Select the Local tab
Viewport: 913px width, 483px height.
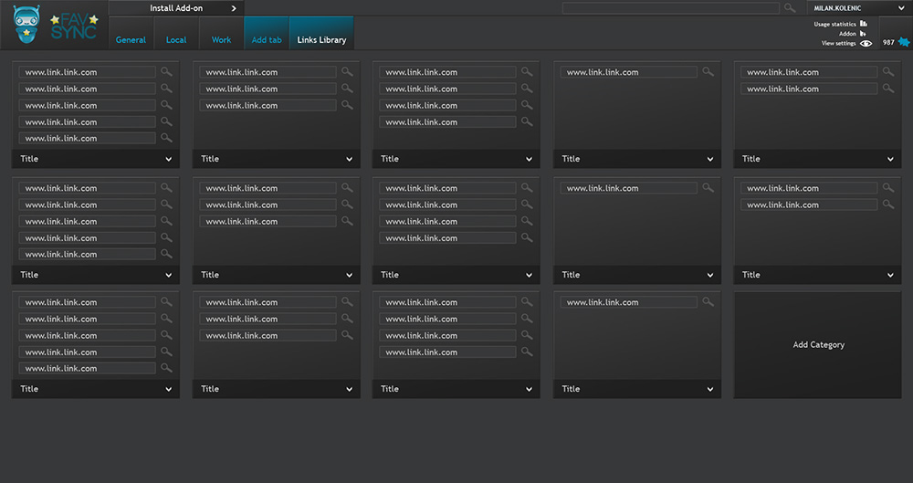click(176, 40)
